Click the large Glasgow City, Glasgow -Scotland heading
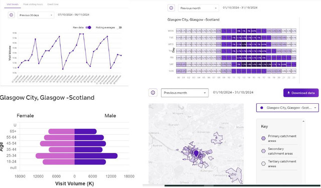This screenshot has width=321, height=188. coord(47,98)
